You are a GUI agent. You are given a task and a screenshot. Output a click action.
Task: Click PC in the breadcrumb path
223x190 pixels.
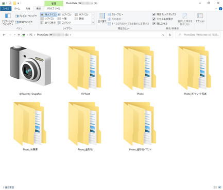coord(31,35)
